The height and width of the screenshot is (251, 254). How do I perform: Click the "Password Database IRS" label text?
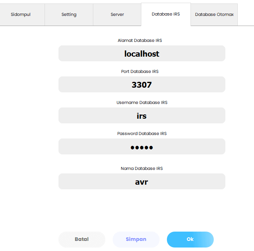click(x=142, y=133)
